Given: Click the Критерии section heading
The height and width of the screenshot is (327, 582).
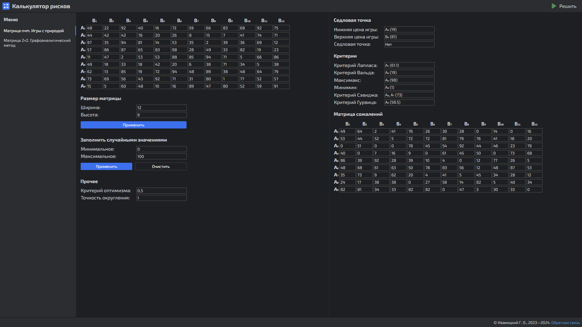Looking at the screenshot, I should pyautogui.click(x=345, y=56).
